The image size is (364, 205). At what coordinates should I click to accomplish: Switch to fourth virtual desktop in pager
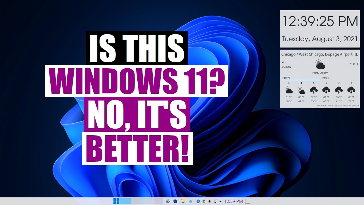coord(158,201)
